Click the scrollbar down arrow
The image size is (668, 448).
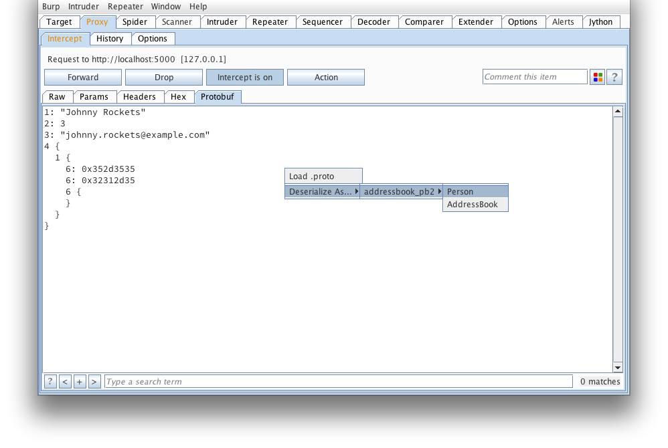618,367
